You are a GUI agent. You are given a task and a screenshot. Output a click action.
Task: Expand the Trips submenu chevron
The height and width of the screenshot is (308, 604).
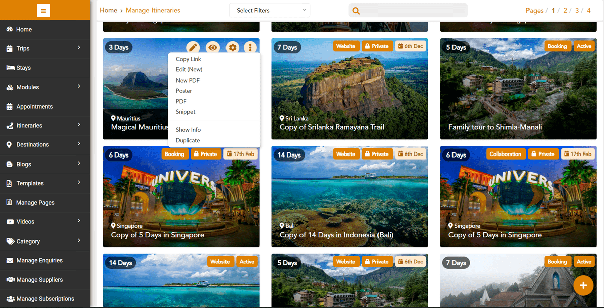(79, 48)
